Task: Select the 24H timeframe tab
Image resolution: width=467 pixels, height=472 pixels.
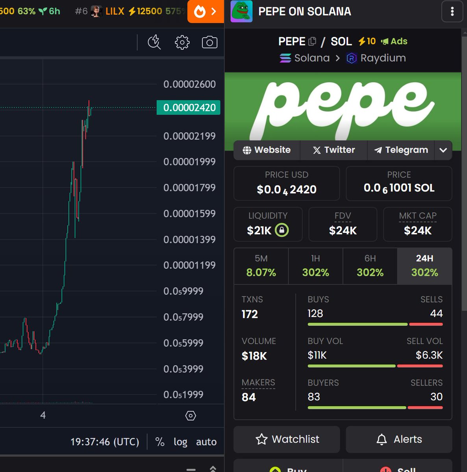Action: 424,266
